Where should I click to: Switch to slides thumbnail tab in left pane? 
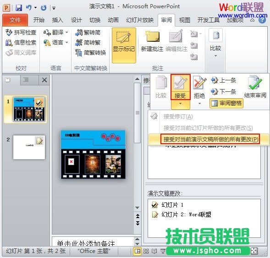(x=8, y=80)
